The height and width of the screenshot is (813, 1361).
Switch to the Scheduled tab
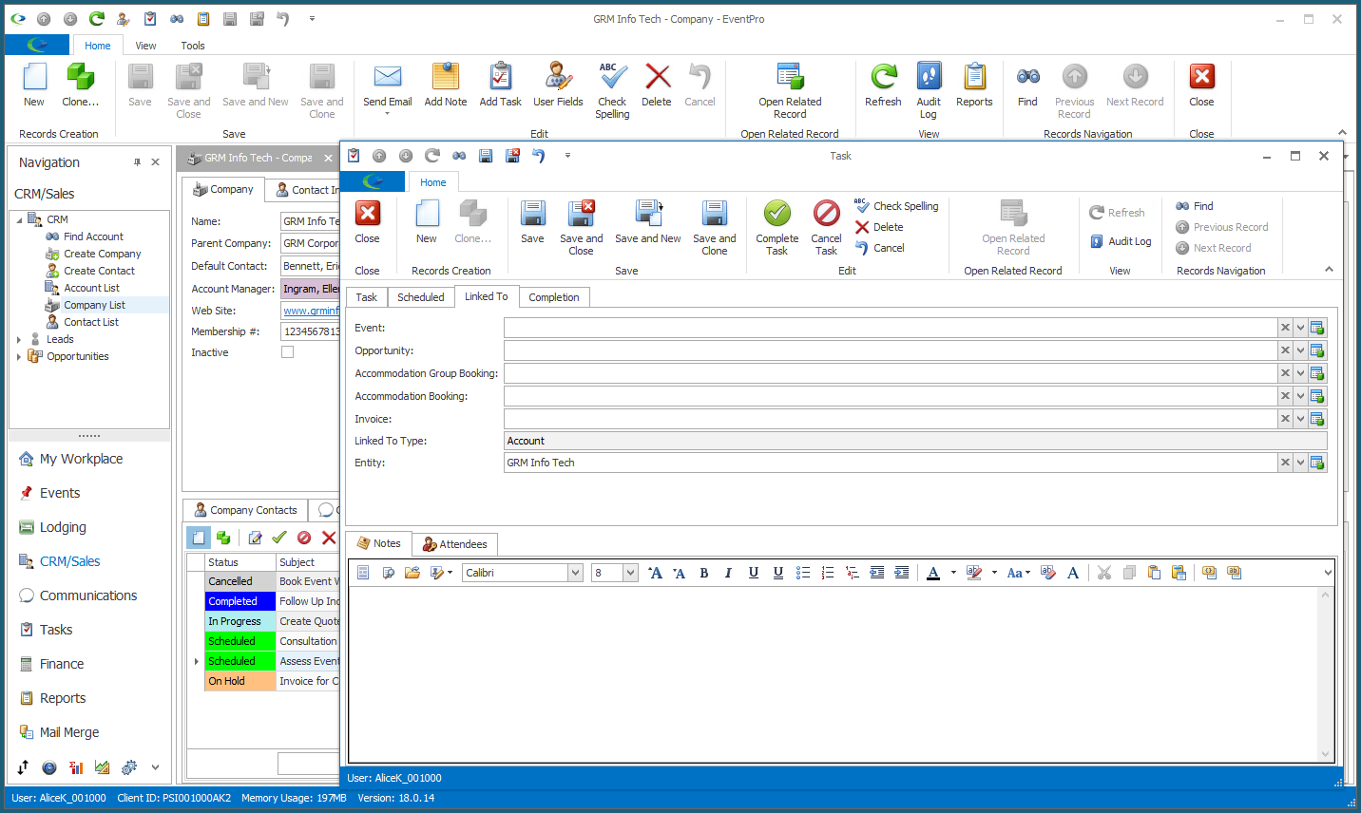coord(420,297)
